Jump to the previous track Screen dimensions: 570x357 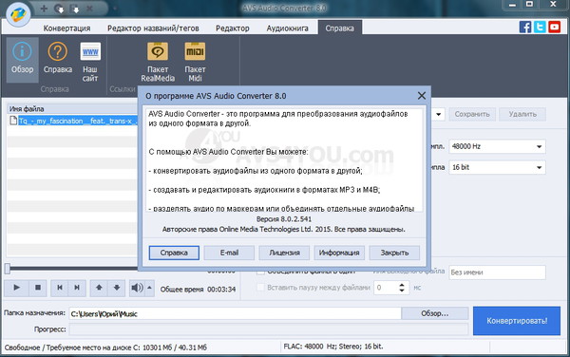coord(60,288)
